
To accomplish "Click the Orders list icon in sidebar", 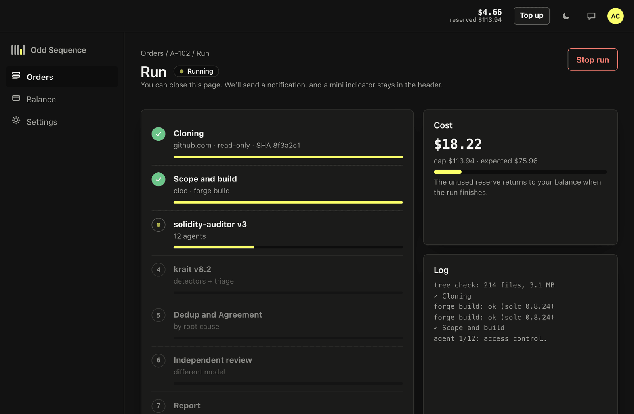I will (x=16, y=75).
